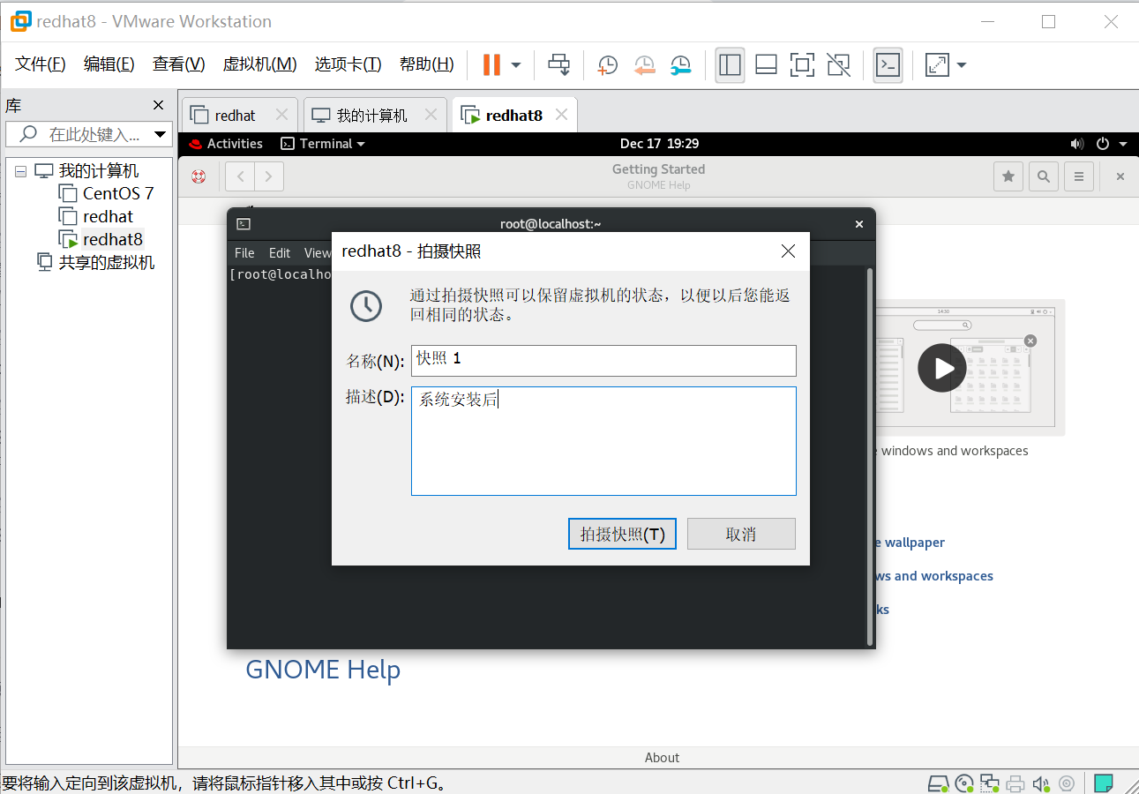The width and height of the screenshot is (1139, 794).
Task: Close the redhat tab with its X
Action: pyautogui.click(x=281, y=115)
